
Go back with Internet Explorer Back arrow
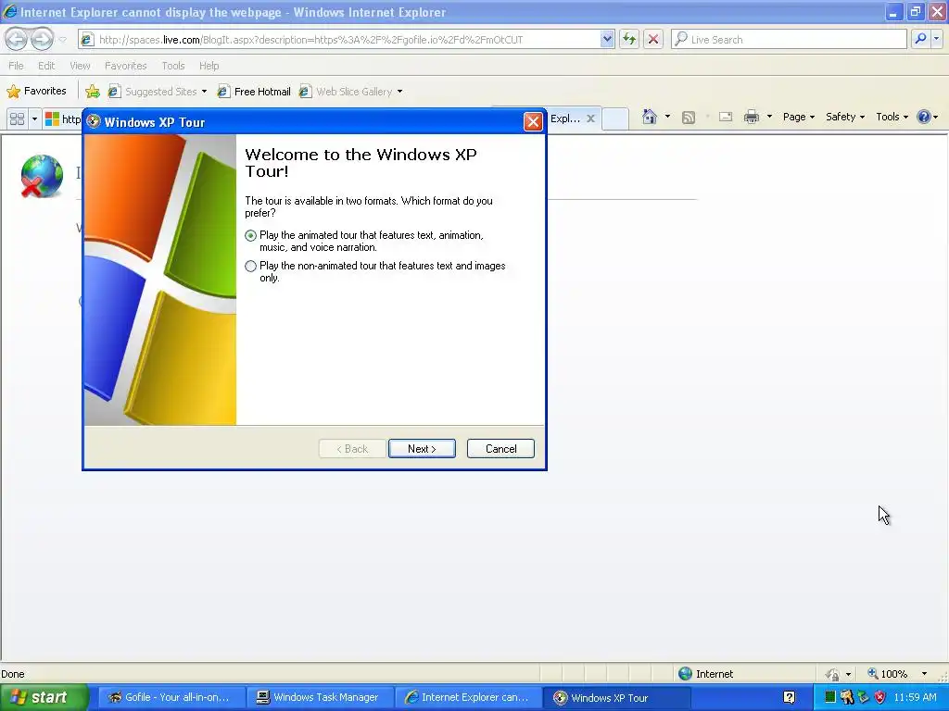[17, 39]
